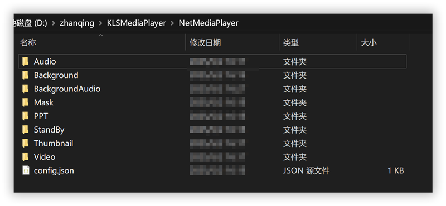Image resolution: width=446 pixels, height=206 pixels.
Task: Click 文件夹 type in the Video row
Action: click(x=295, y=157)
